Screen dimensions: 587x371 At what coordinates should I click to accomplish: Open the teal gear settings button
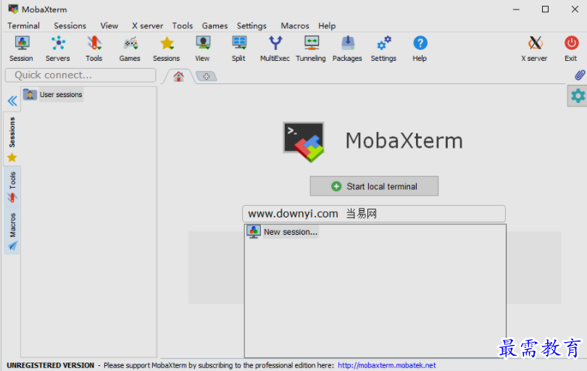coord(578,96)
